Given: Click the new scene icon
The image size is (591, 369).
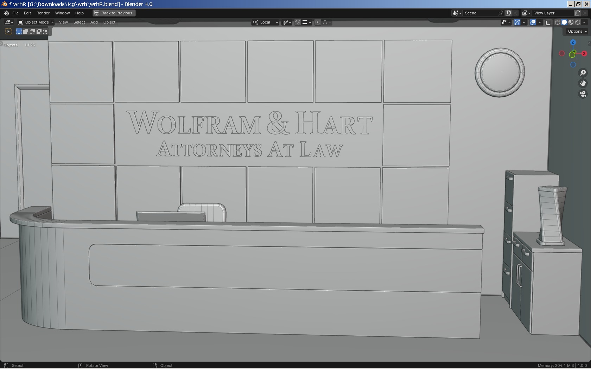Looking at the screenshot, I should tap(508, 13).
